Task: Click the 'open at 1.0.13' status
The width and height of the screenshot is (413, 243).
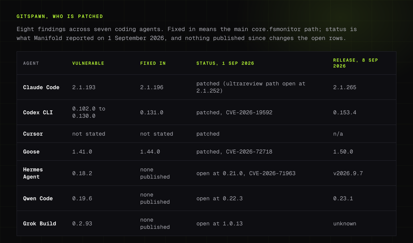Action: (x=219, y=224)
